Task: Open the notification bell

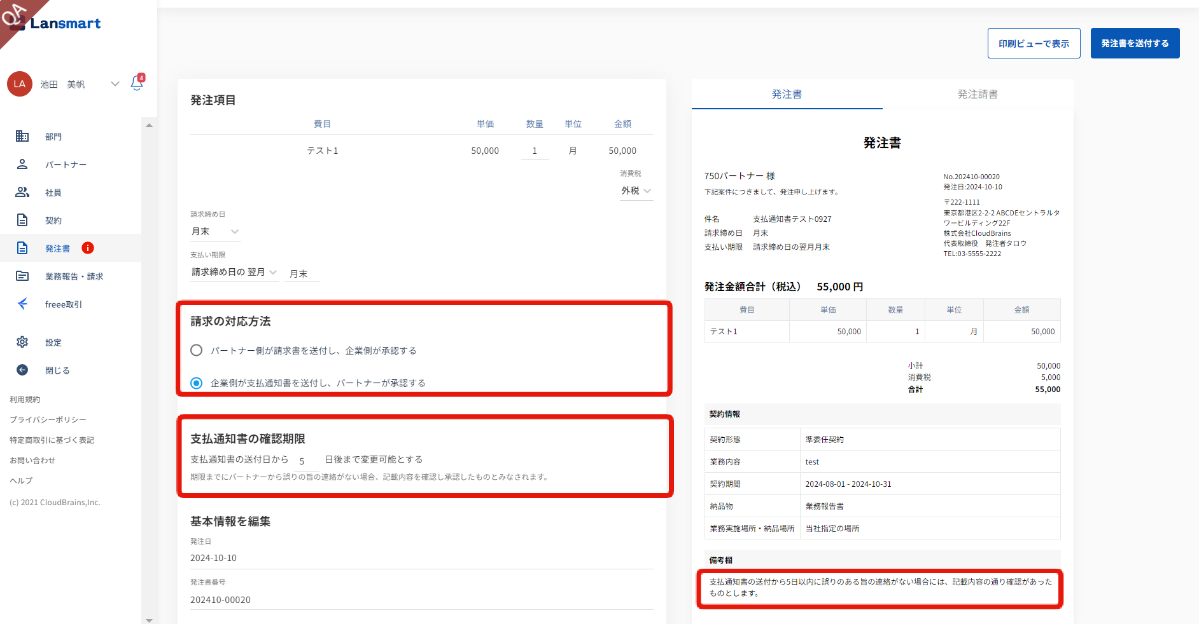Action: (x=137, y=83)
